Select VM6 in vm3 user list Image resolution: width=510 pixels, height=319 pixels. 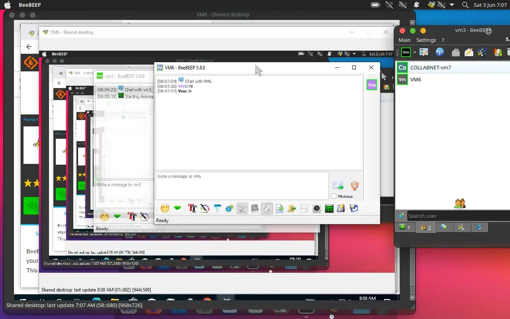point(452,79)
